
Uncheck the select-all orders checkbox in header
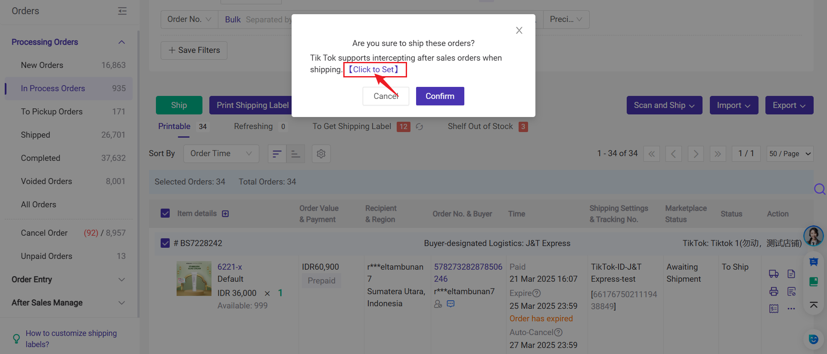pos(165,213)
